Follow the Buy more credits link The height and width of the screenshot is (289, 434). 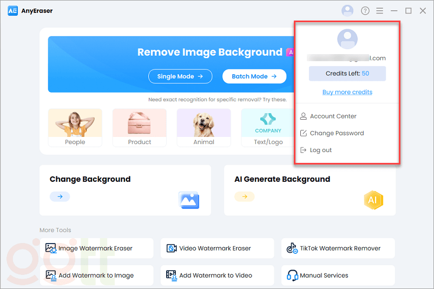pos(347,92)
